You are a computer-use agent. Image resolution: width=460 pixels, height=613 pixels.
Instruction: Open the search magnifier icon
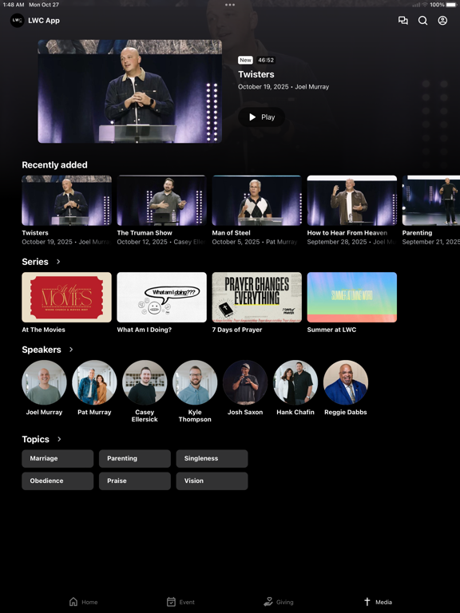(x=422, y=20)
